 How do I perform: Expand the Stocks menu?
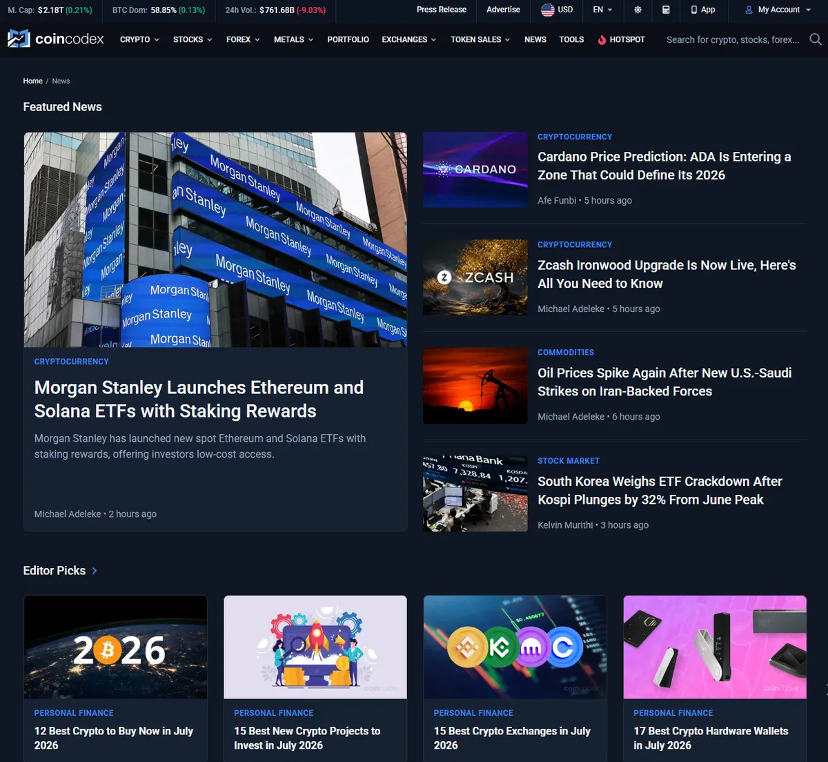[x=193, y=39]
